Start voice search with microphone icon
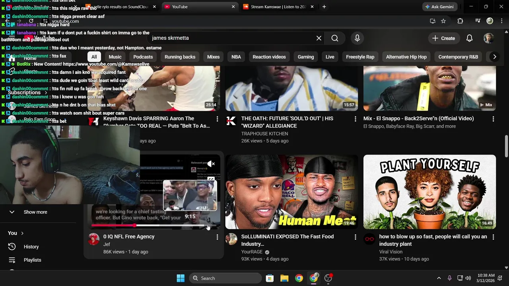The width and height of the screenshot is (509, 286). [x=357, y=38]
